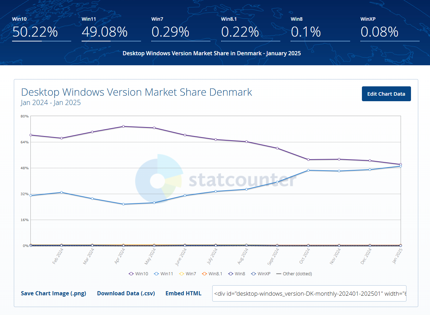Screen dimensions: 430x315
Task: Hide the Win11 line via its legend entry
Action: pos(163,274)
